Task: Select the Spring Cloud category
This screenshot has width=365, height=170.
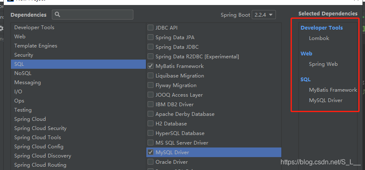Action: tap(78, 119)
